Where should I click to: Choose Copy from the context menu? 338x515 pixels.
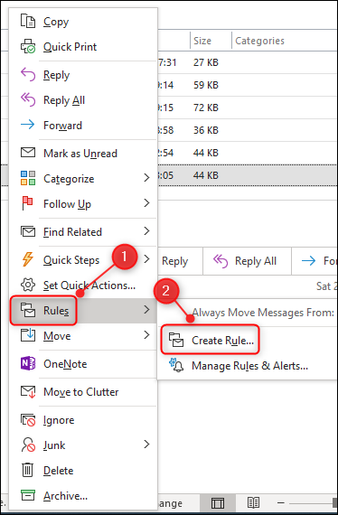[56, 22]
